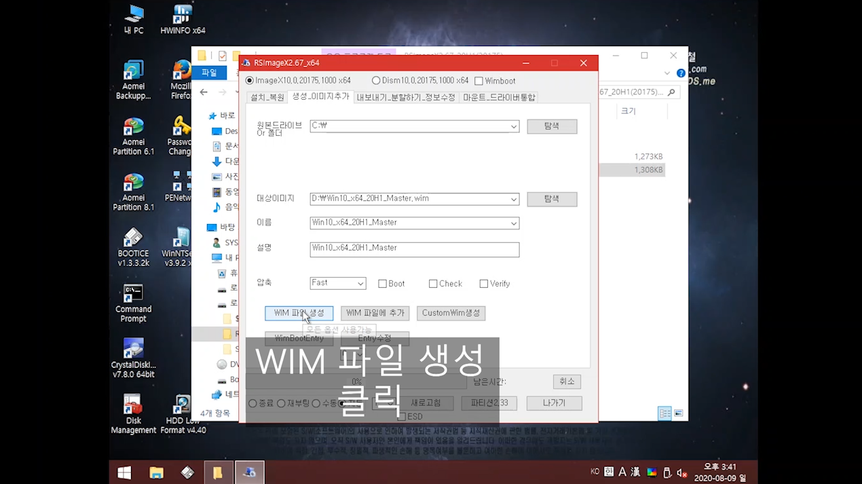The height and width of the screenshot is (484, 862).
Task: Click the 파티션2.33 button
Action: (489, 403)
